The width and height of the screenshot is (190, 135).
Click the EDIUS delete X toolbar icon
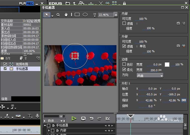pos(101,3)
